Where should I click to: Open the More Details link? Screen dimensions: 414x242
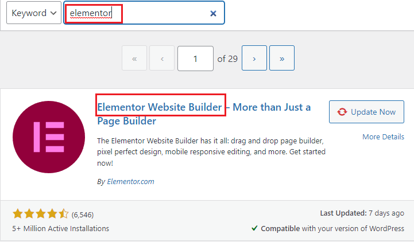click(x=383, y=137)
